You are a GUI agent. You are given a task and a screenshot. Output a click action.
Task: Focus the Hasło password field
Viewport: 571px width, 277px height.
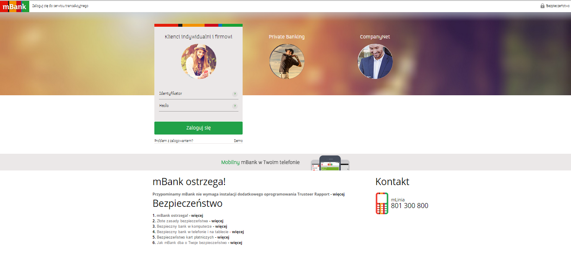click(x=198, y=106)
